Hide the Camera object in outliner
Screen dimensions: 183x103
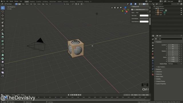(x=181, y=11)
